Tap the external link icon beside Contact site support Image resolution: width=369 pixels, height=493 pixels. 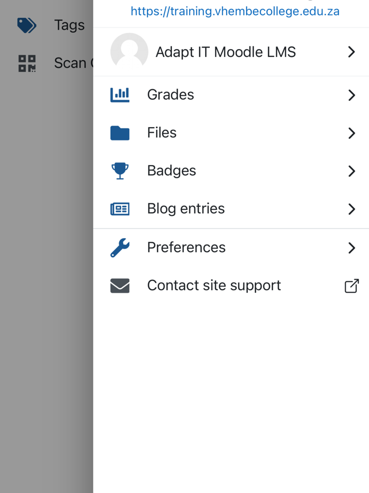click(x=352, y=285)
